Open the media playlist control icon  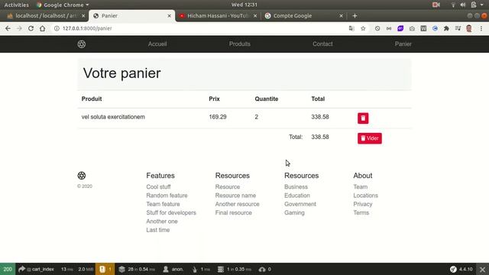coord(458,28)
